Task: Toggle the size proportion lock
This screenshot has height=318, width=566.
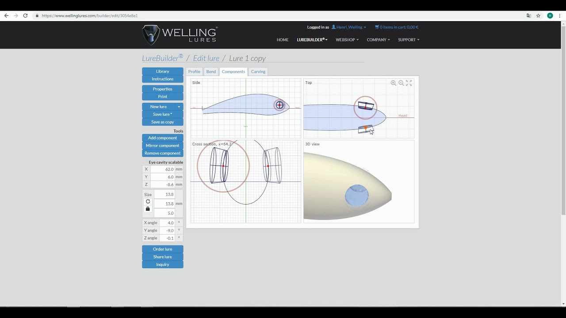Action: (x=148, y=209)
